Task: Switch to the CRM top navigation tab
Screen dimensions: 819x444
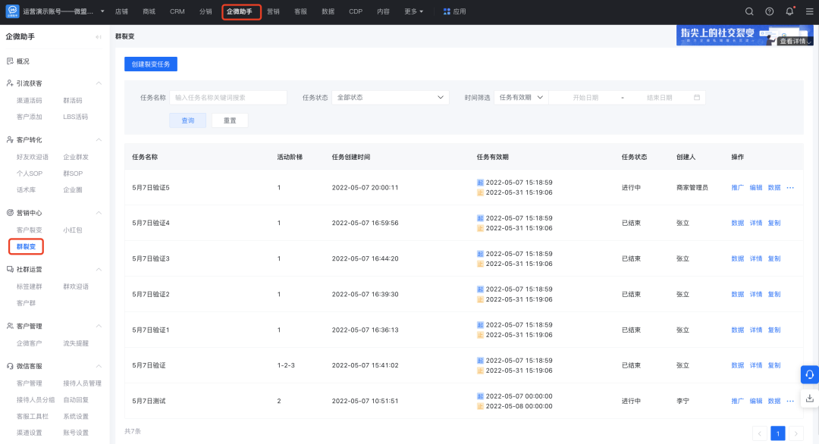Action: click(x=177, y=11)
